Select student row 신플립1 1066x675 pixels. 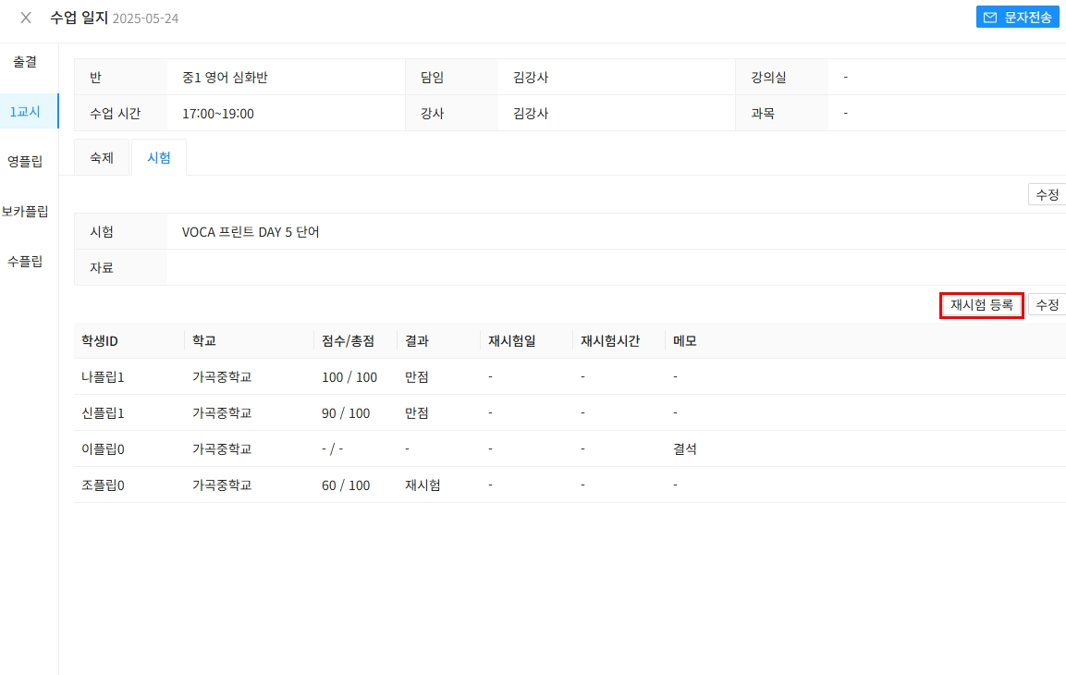click(x=570, y=412)
